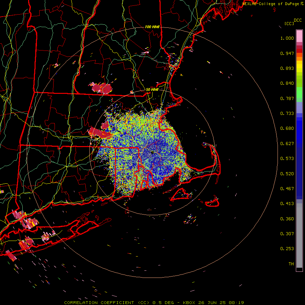Select the 0.520 scale value
The height and width of the screenshot is (305, 305).
(x=287, y=174)
